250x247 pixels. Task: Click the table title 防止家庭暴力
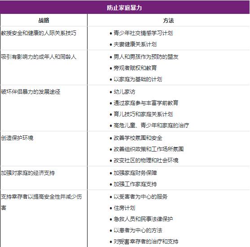click(x=124, y=8)
